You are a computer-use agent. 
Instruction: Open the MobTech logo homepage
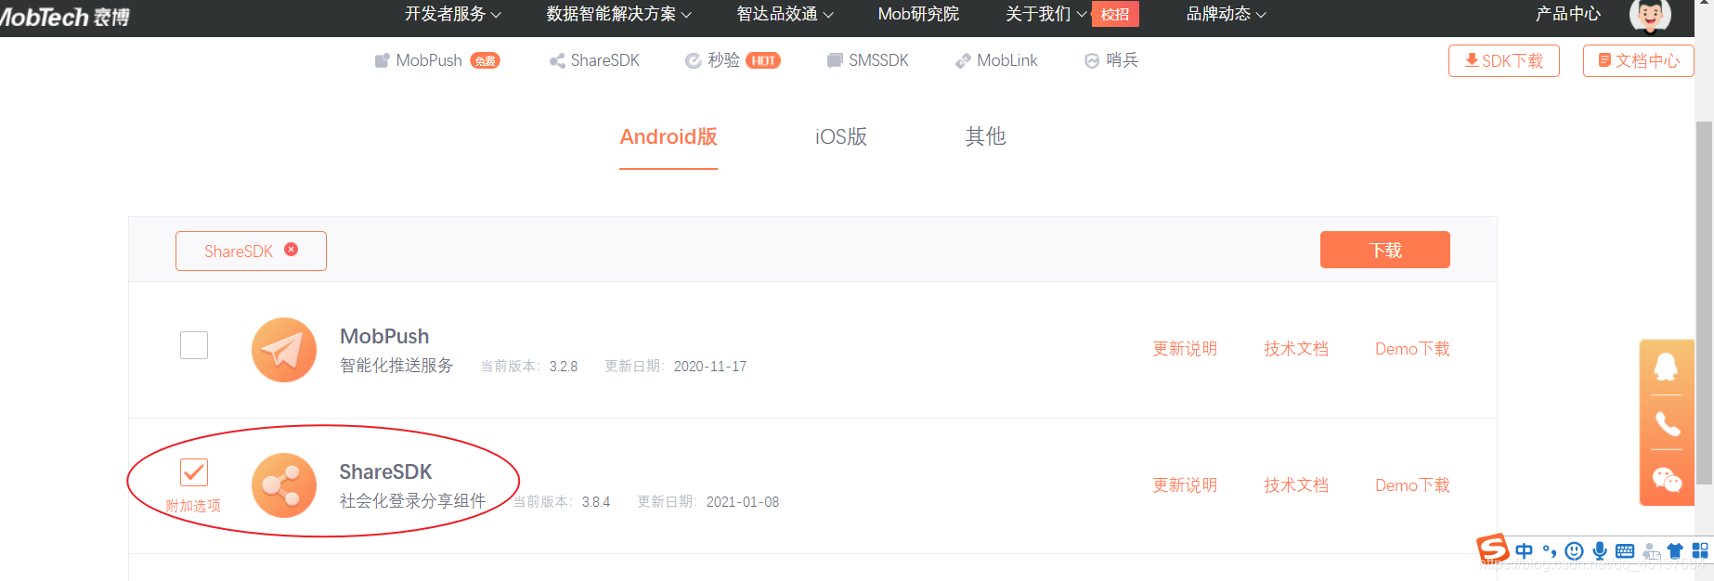tap(65, 17)
